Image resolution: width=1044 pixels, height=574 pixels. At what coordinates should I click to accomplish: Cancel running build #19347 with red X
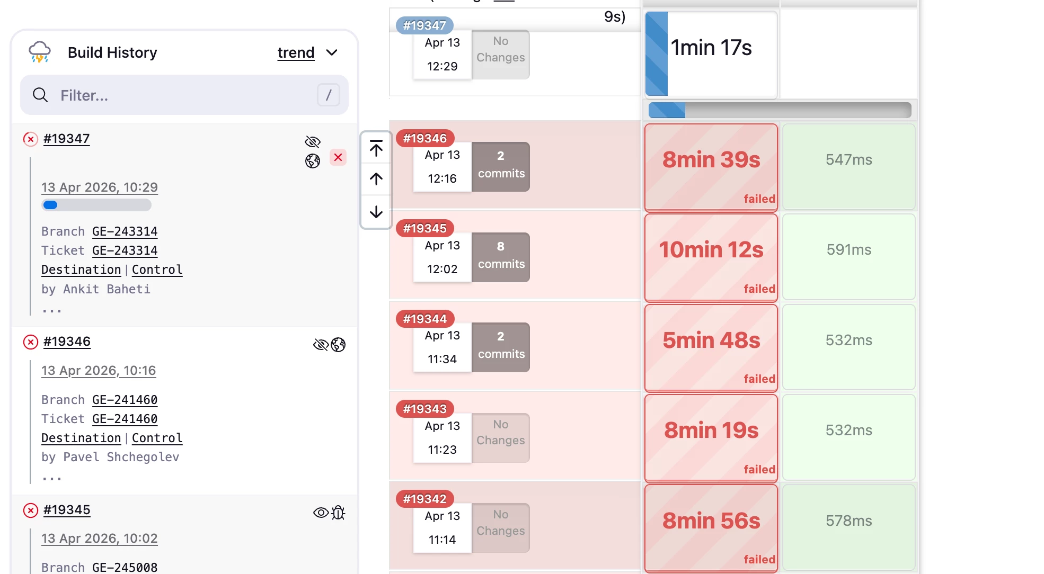(338, 157)
